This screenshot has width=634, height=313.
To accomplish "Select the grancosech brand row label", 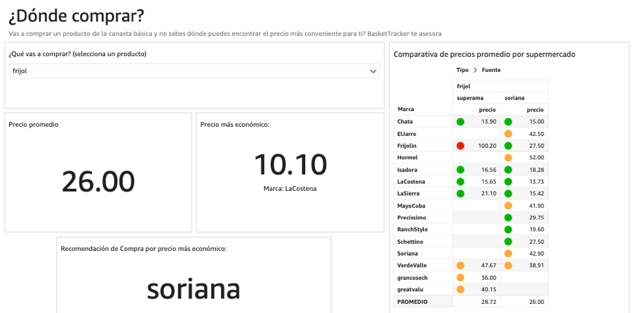I will [x=412, y=277].
